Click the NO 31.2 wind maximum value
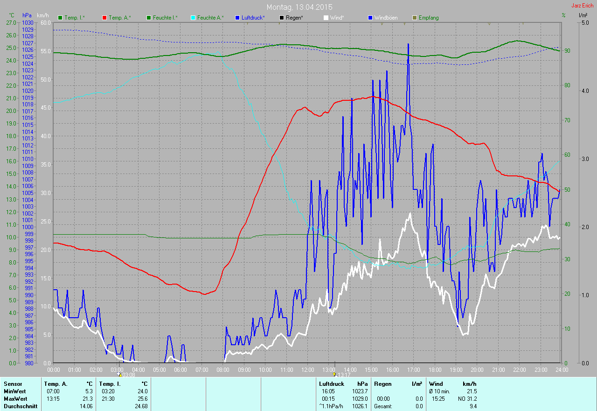Viewport: 597px width, 411px height. (x=467, y=399)
